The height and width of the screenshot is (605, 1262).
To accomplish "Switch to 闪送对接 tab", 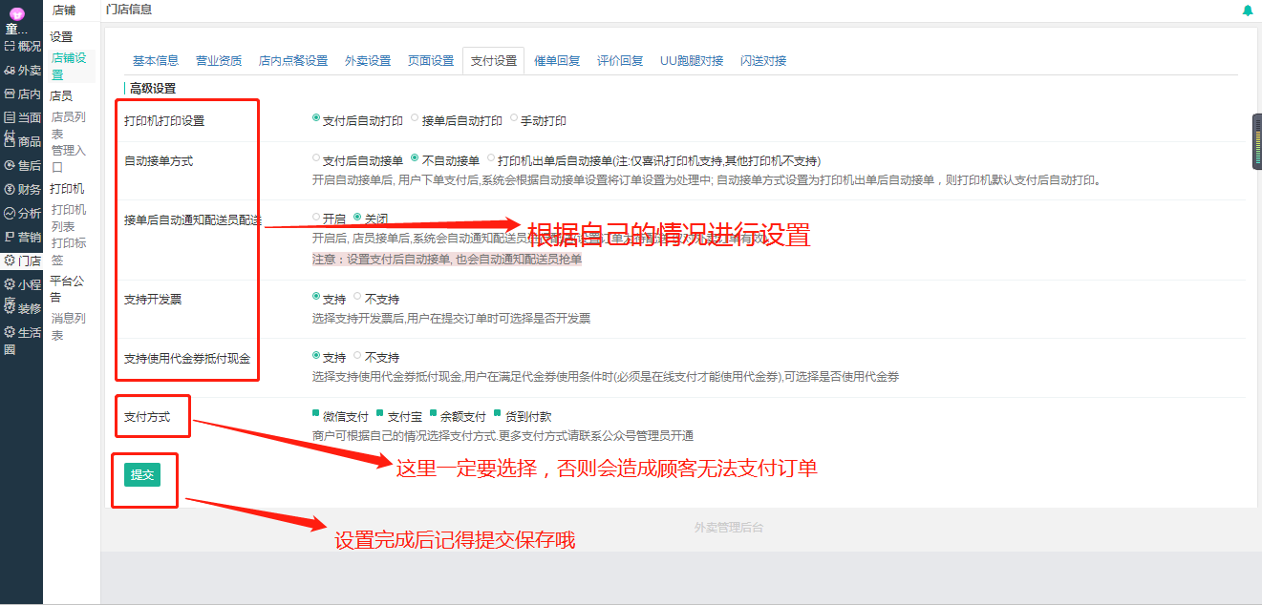I will [763, 60].
